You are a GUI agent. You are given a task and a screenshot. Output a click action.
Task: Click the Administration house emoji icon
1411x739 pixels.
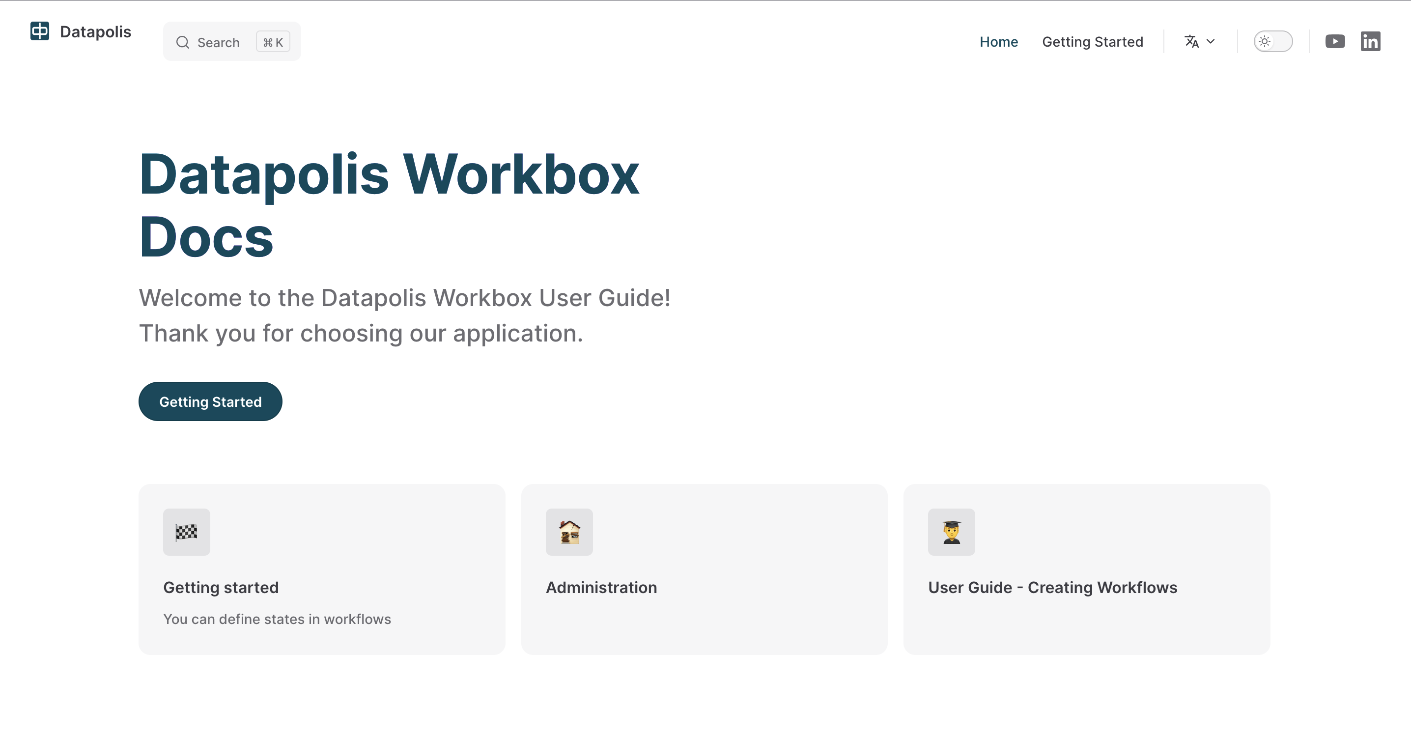point(569,531)
